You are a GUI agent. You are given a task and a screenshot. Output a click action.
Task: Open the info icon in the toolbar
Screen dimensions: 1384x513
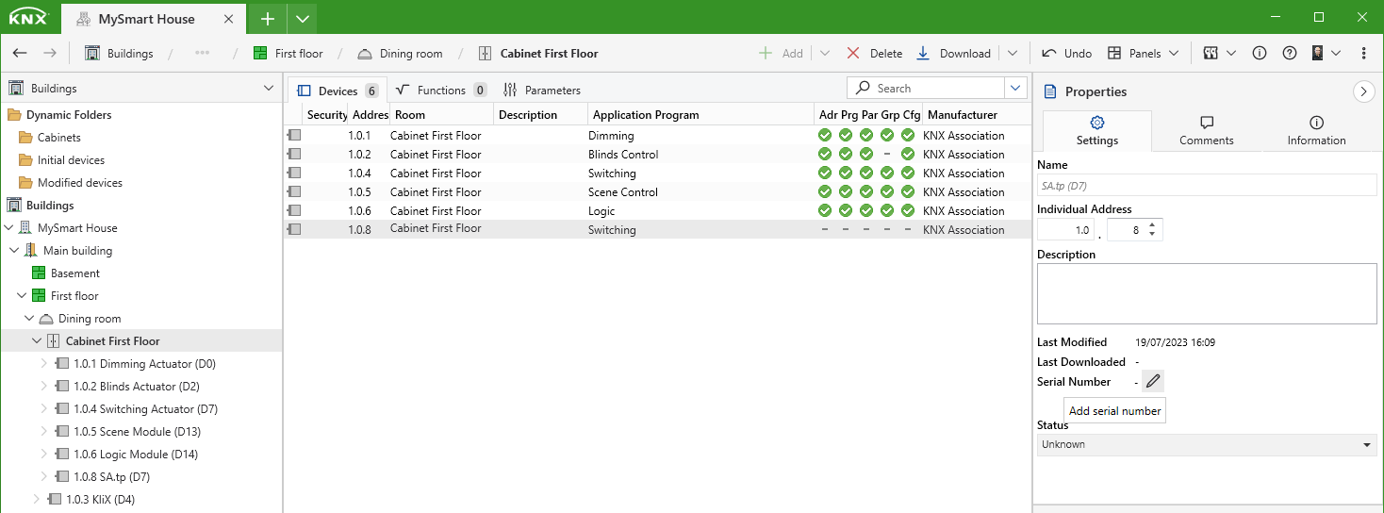click(1259, 54)
